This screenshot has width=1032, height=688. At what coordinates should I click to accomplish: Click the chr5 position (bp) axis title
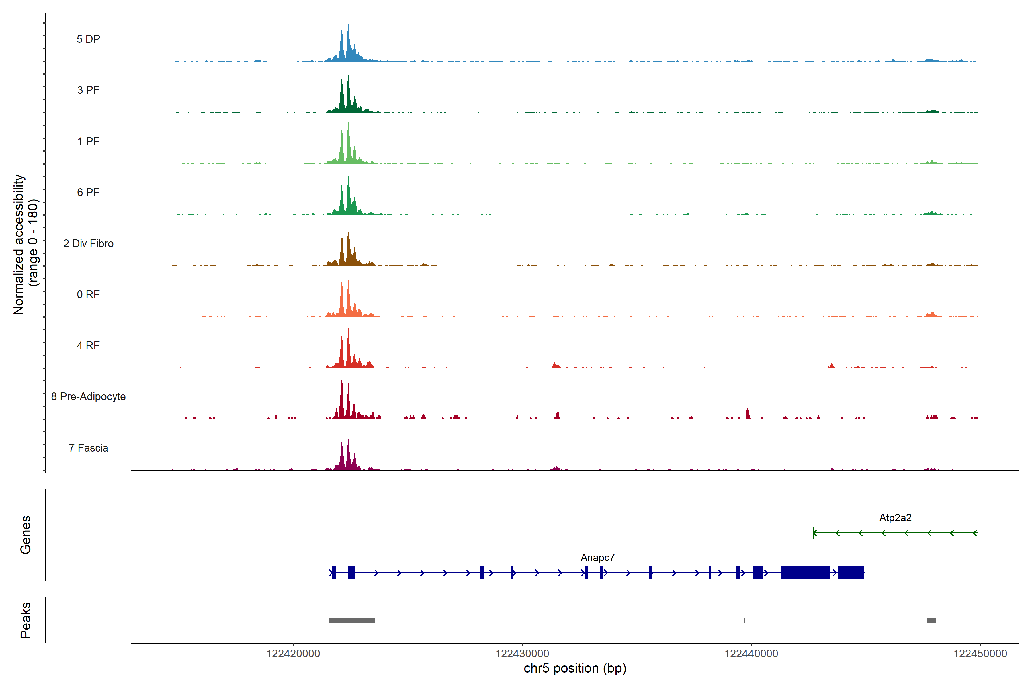click(575, 668)
